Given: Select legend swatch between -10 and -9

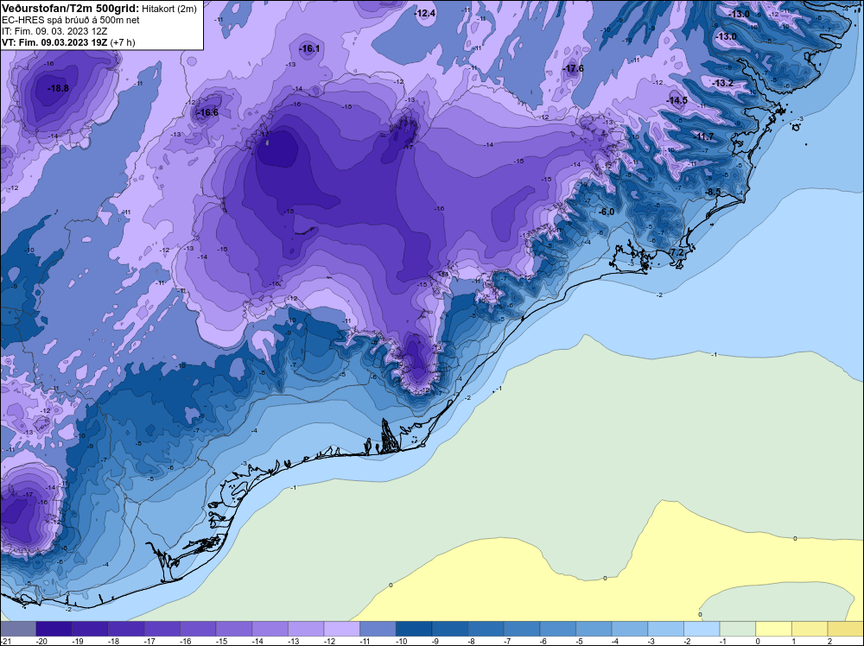Looking at the screenshot, I should coord(414,629).
